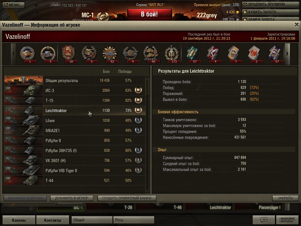
Task: Select the achievement medal showing 172
Action: pyautogui.click(x=171, y=53)
